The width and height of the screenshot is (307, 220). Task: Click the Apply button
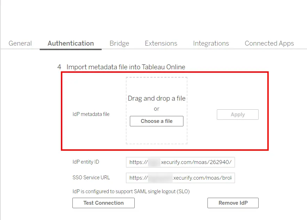pos(237,114)
